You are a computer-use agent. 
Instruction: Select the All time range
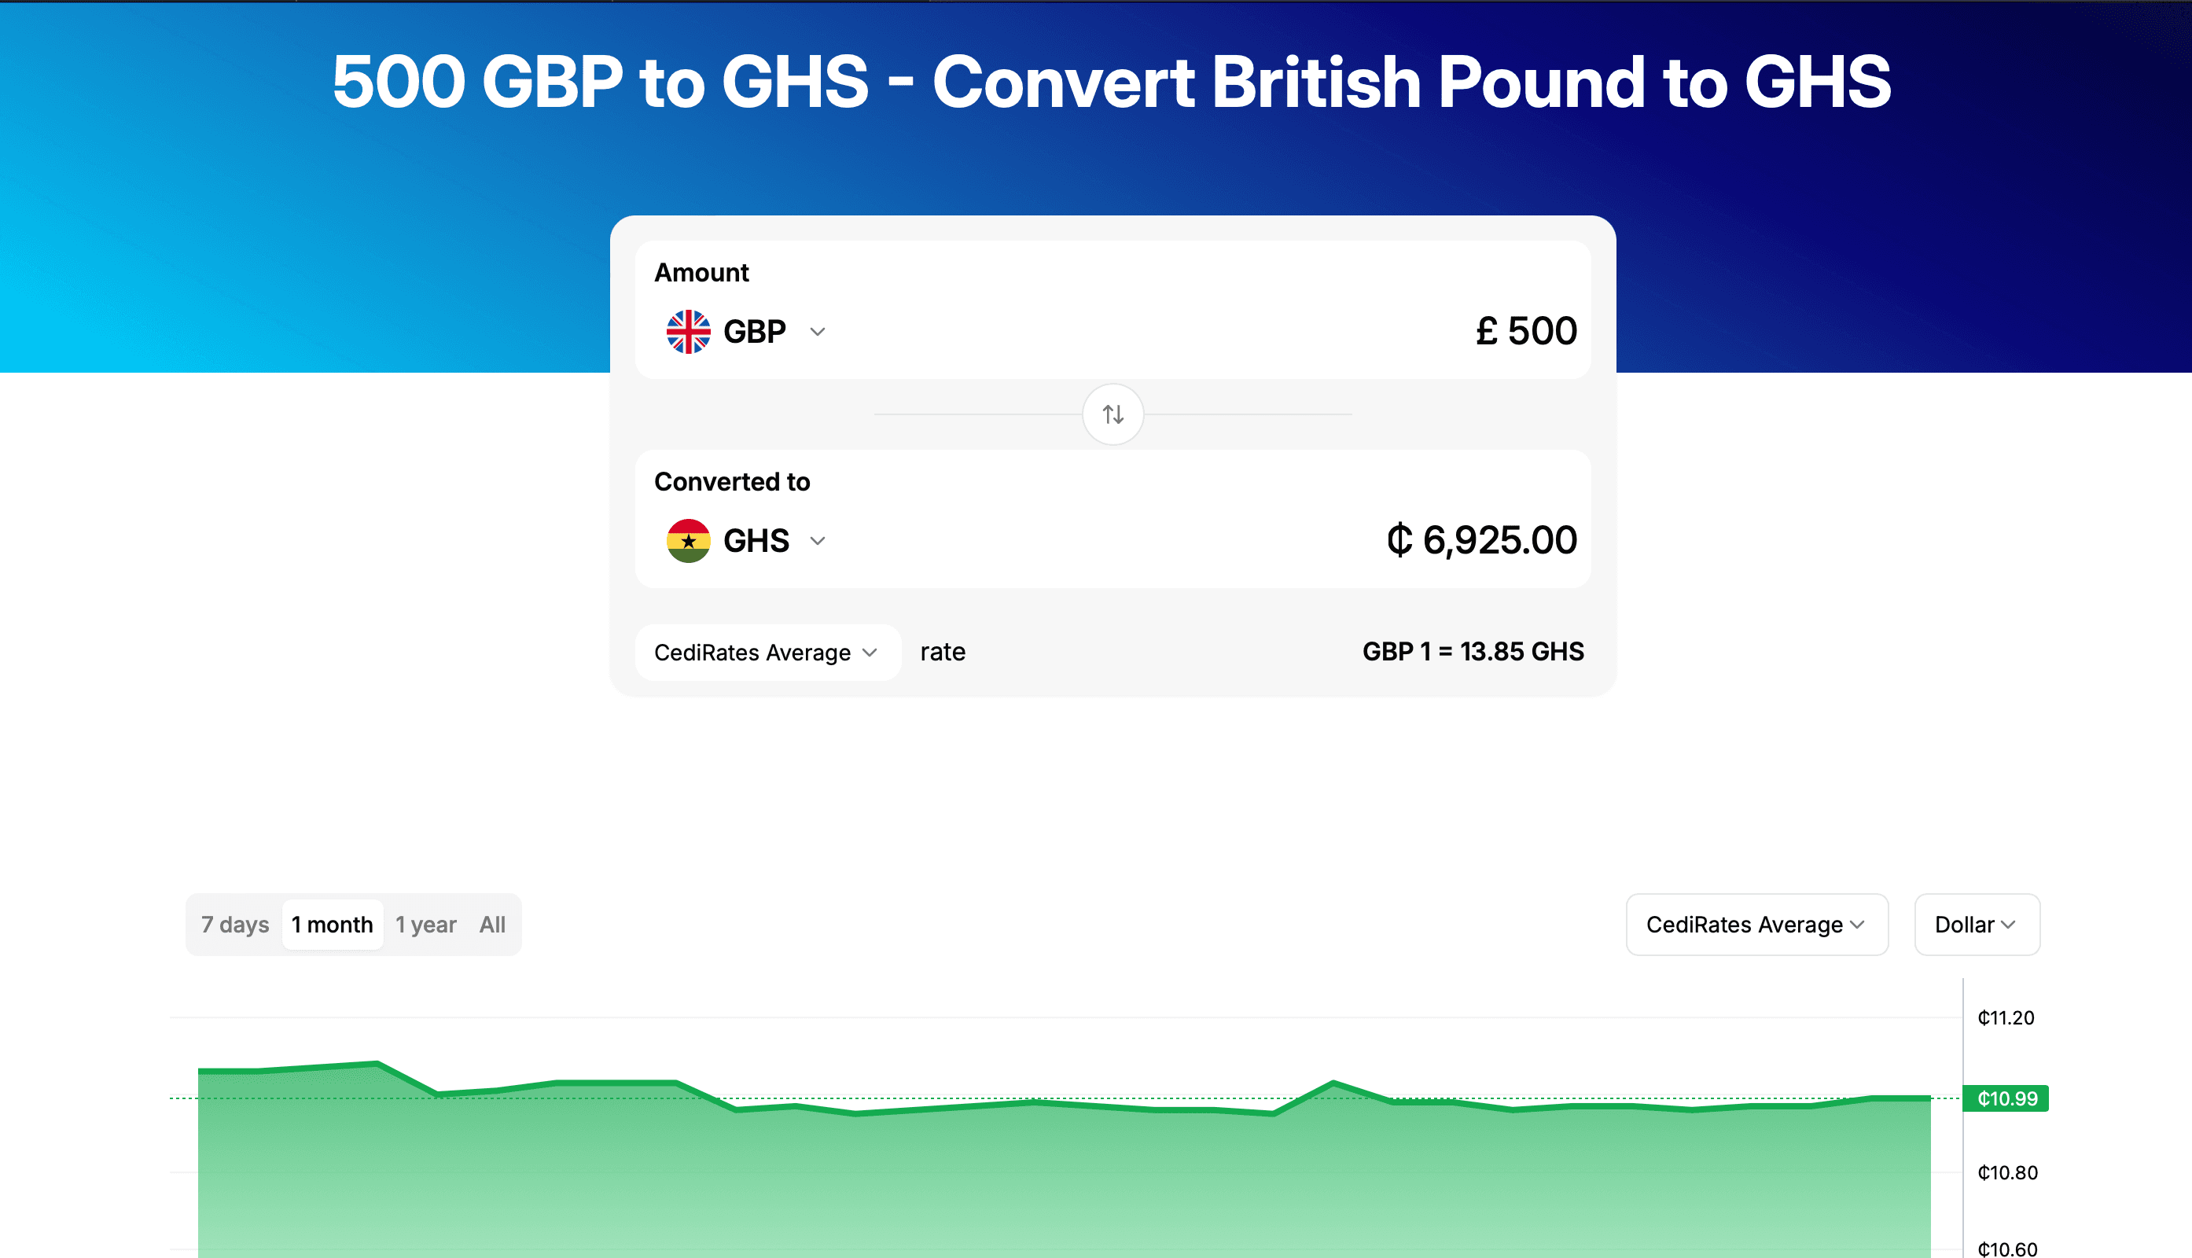click(x=491, y=925)
